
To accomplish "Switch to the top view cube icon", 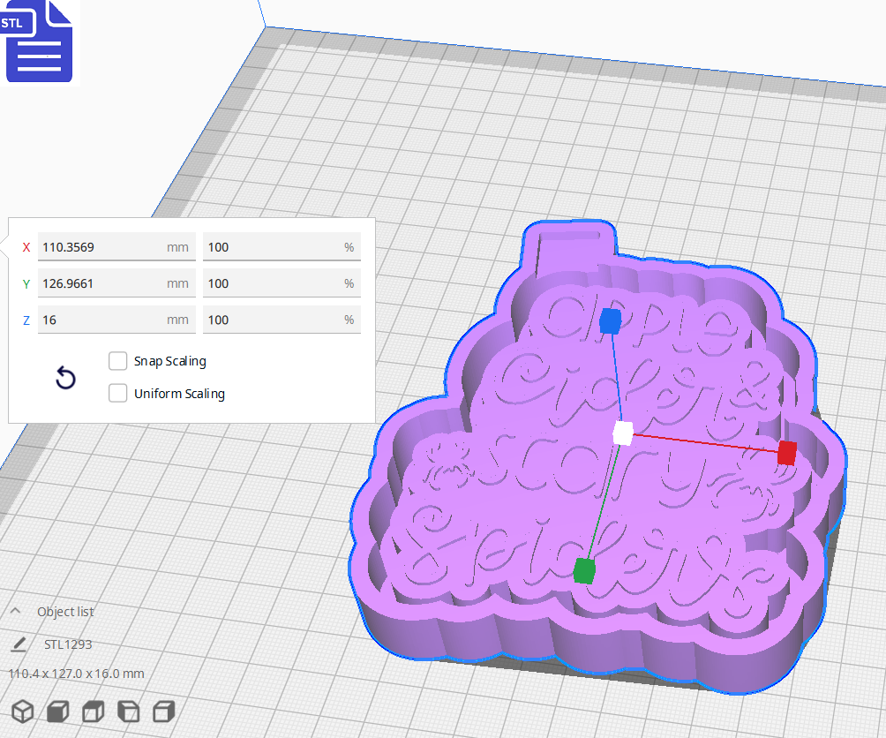I will pyautogui.click(x=92, y=711).
